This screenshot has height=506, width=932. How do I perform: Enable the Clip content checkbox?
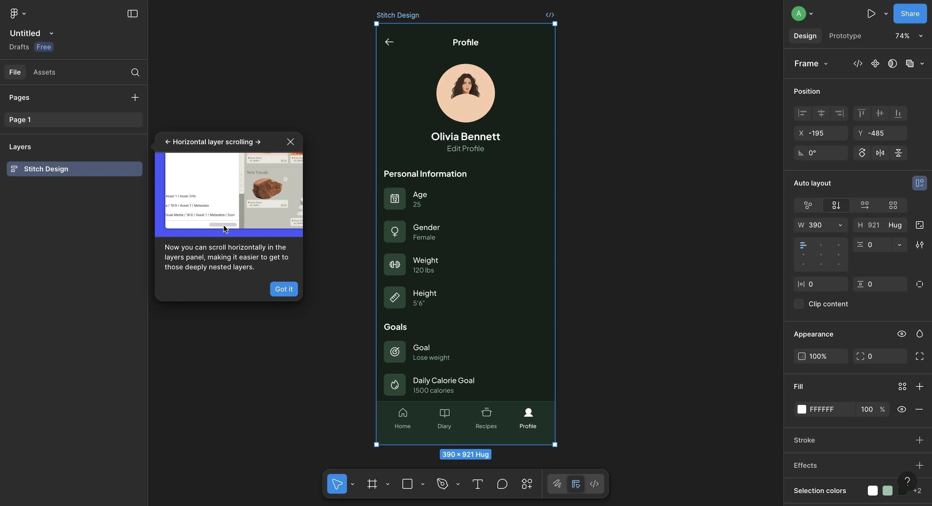tap(798, 304)
